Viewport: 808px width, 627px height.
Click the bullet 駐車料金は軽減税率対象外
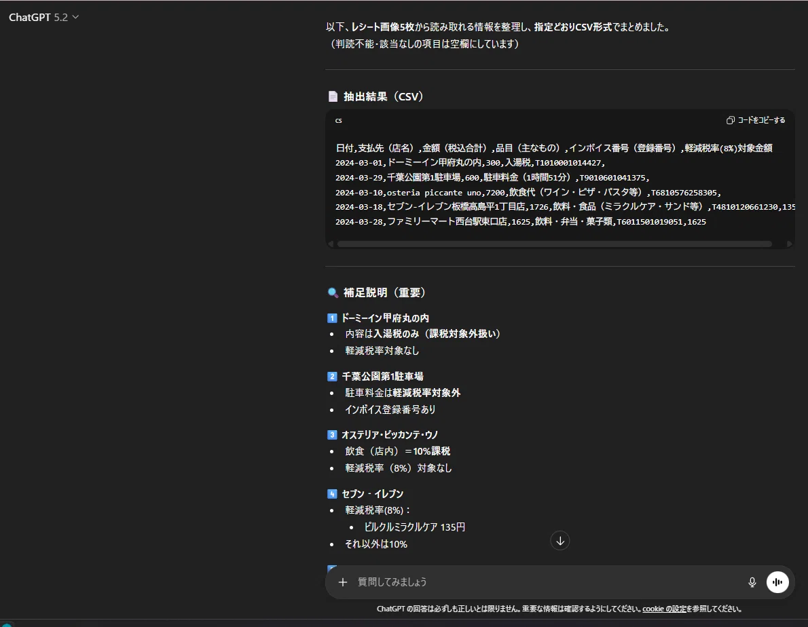point(403,393)
